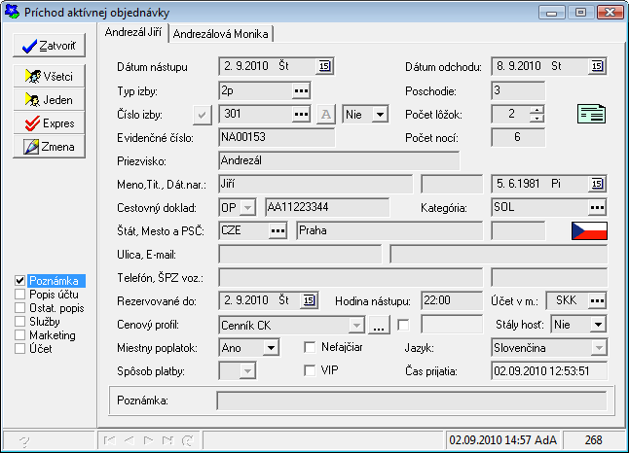The height and width of the screenshot is (453, 629).
Task: Click the Zmena button
Action: pos(50,147)
